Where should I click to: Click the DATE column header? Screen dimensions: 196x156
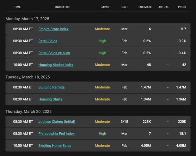[x=125, y=7]
